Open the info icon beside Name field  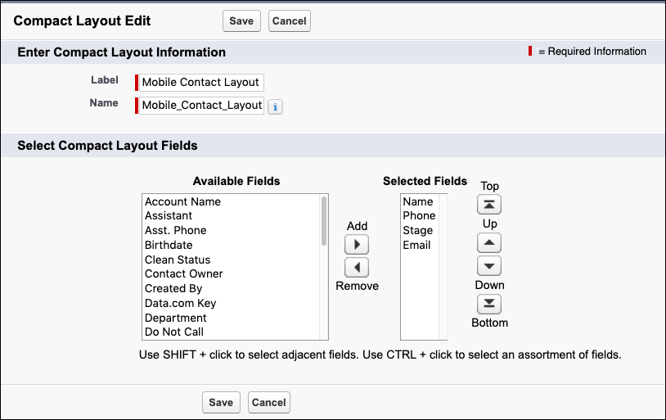click(x=275, y=106)
